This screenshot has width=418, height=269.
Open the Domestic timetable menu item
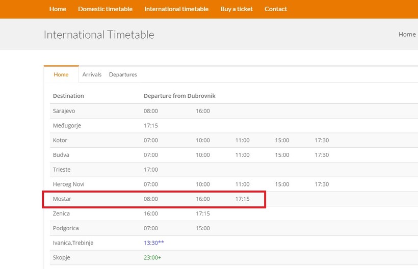pos(105,9)
